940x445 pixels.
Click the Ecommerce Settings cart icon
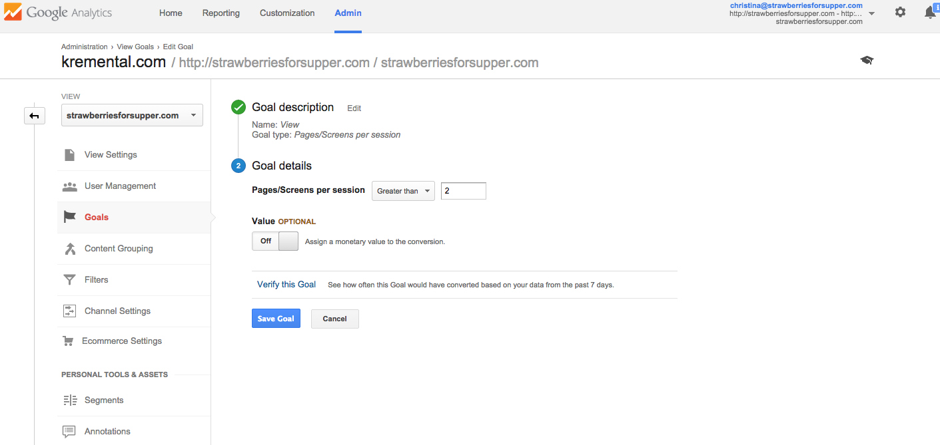pyautogui.click(x=68, y=341)
